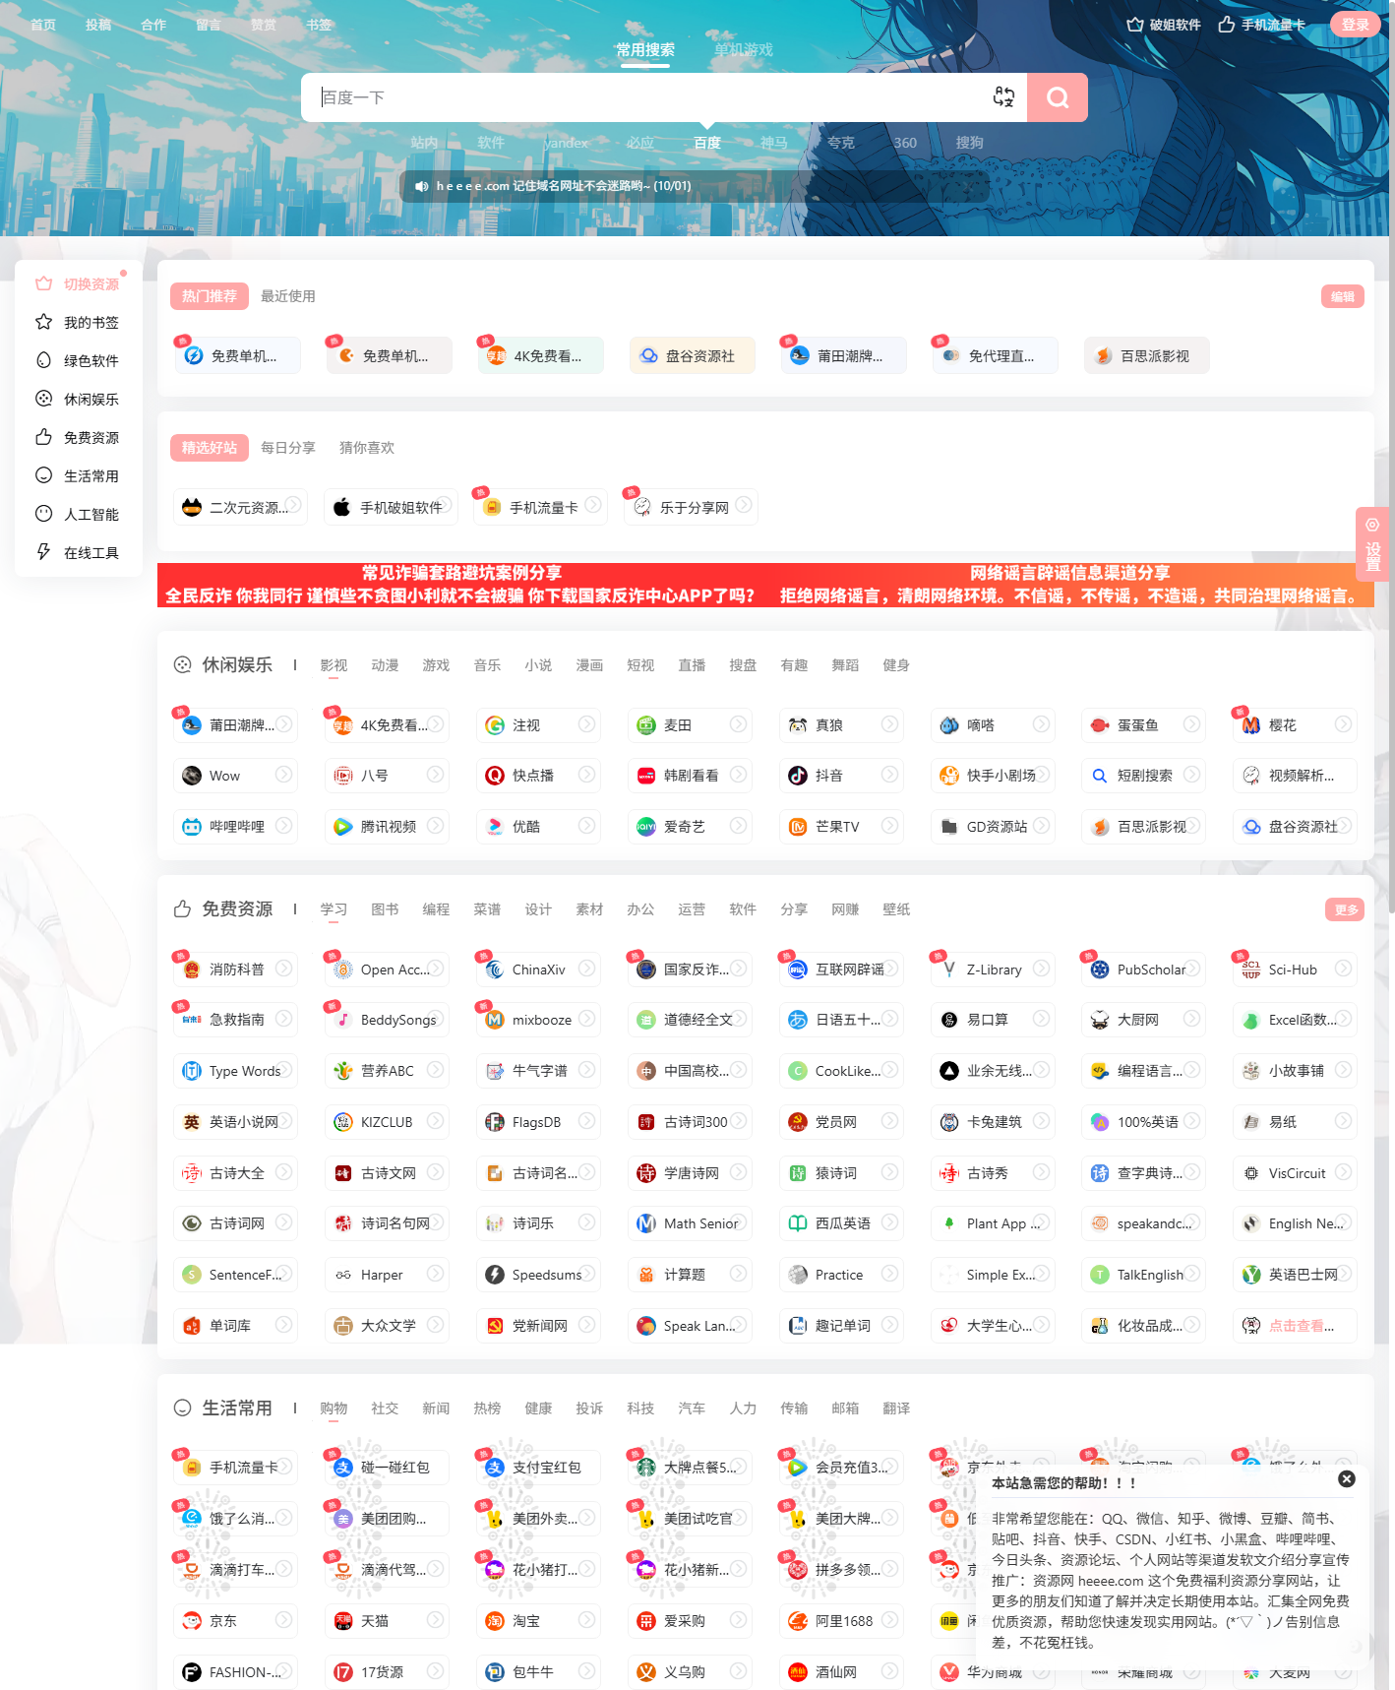Select the 编程 category under 免费资源

click(436, 909)
